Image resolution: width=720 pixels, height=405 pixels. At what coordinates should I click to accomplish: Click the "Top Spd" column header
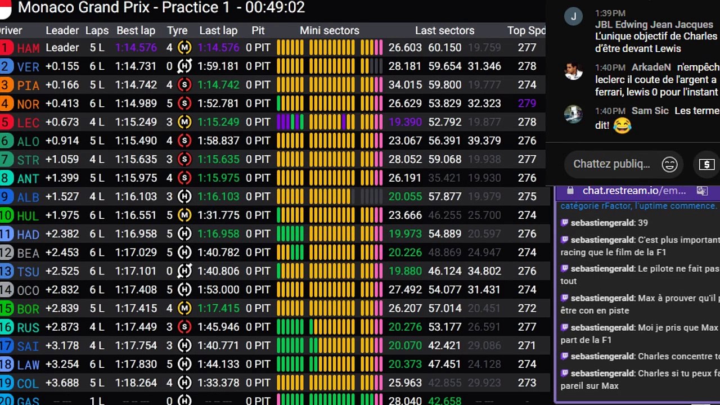526,30
